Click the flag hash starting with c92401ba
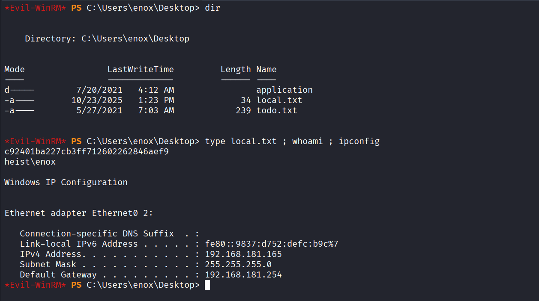This screenshot has width=539, height=301. coord(86,152)
